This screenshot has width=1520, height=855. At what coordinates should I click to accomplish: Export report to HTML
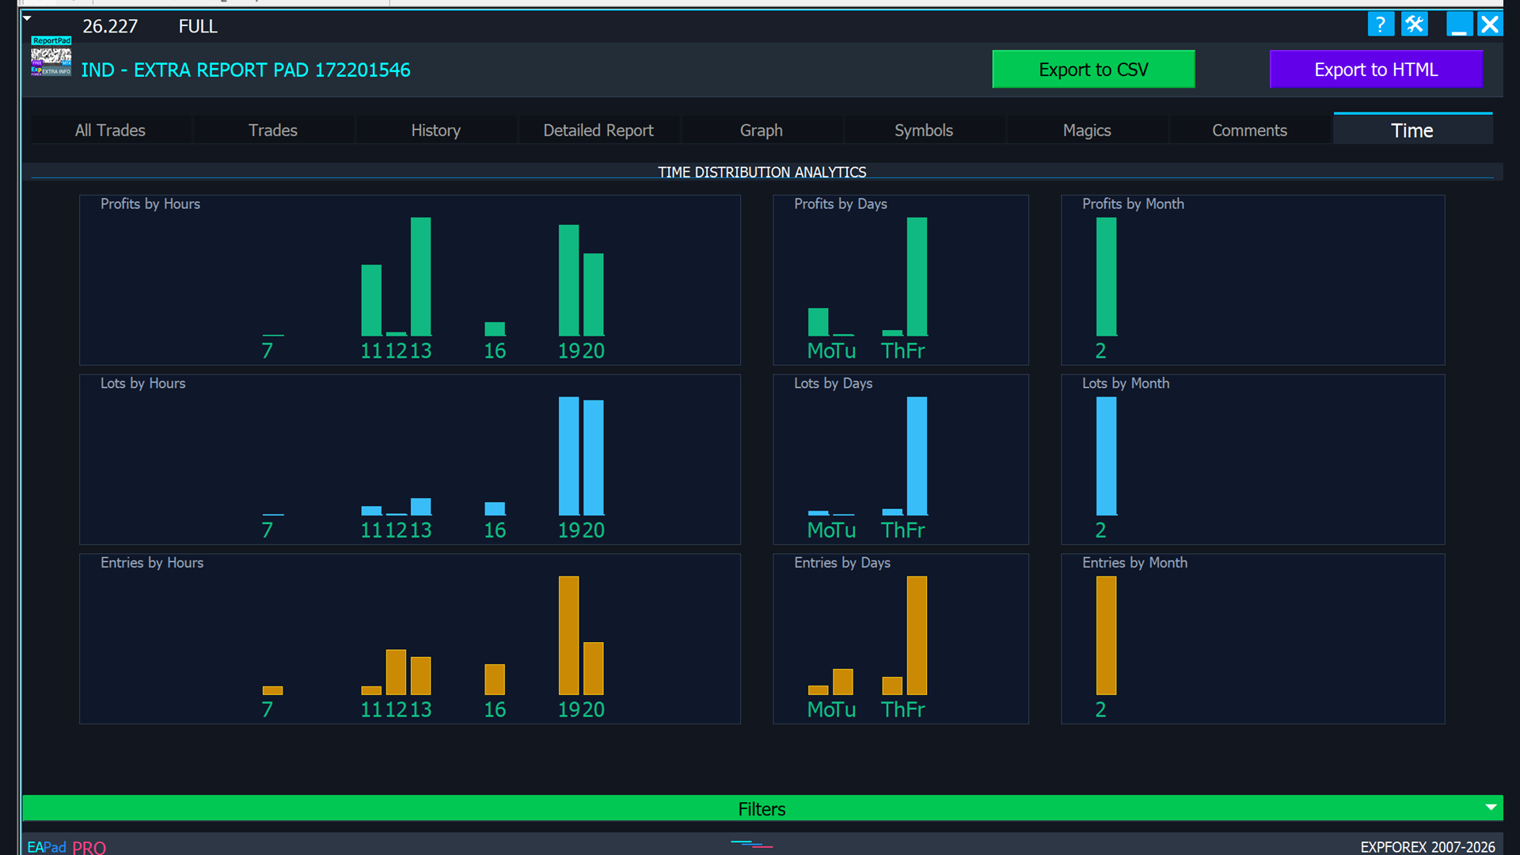click(x=1375, y=70)
